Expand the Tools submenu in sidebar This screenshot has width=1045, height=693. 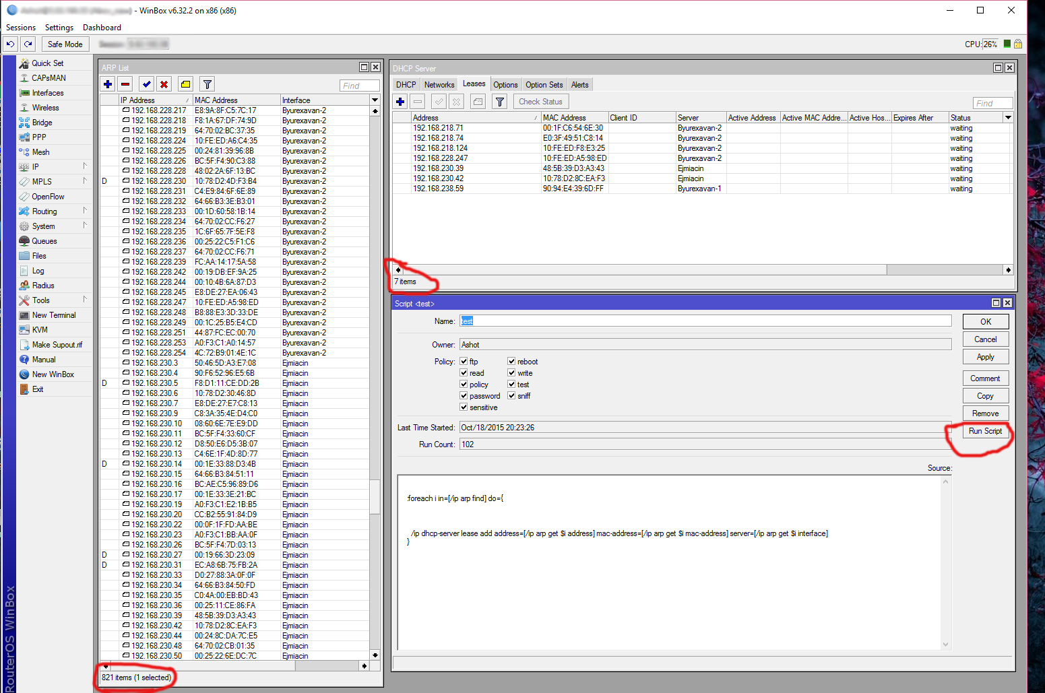(85, 299)
